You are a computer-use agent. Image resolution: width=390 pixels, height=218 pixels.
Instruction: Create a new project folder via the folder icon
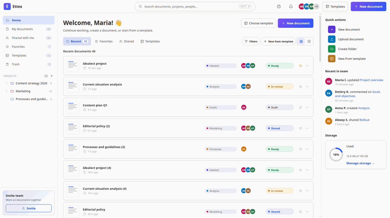[x=46, y=76]
